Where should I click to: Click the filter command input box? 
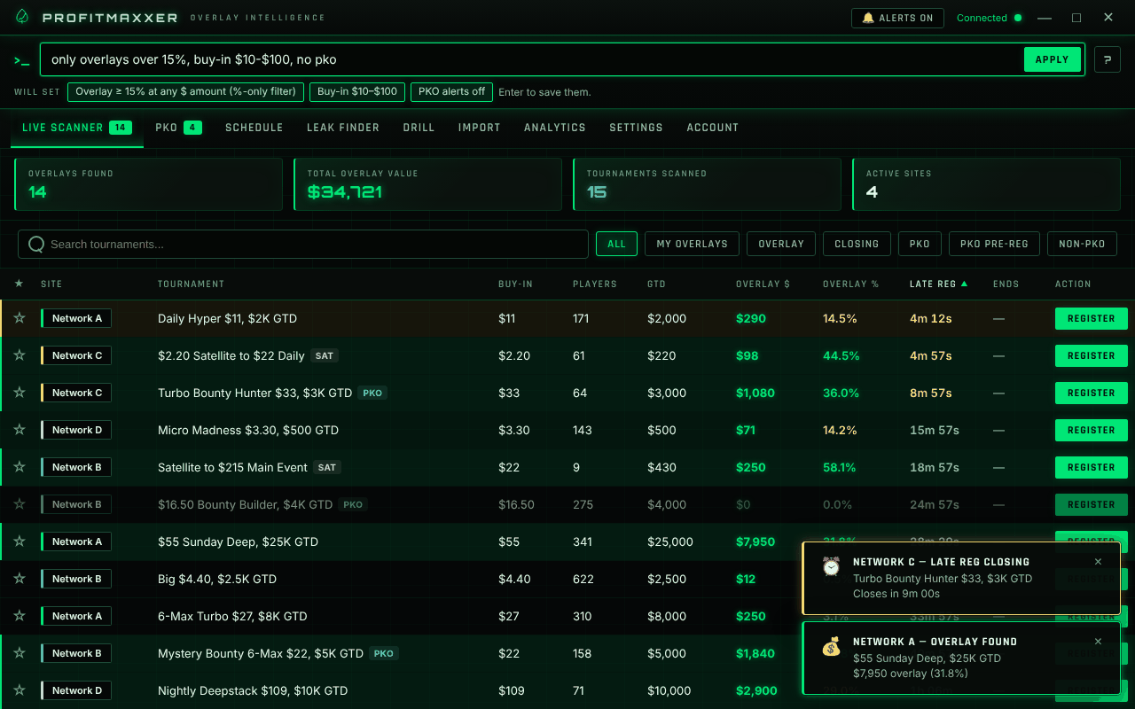click(x=532, y=59)
